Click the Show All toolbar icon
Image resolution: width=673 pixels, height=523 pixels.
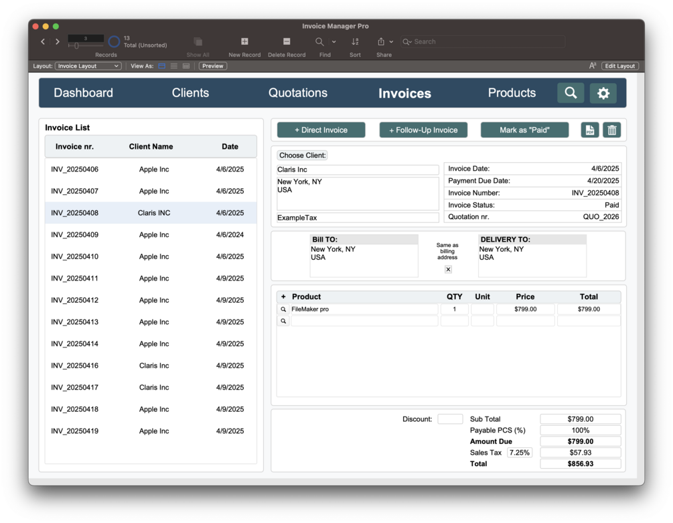coord(198,42)
